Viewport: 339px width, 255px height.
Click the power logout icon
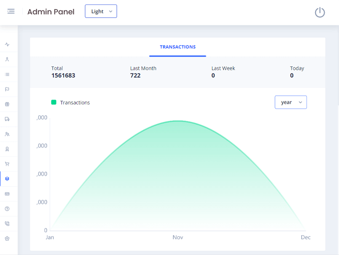pyautogui.click(x=320, y=12)
